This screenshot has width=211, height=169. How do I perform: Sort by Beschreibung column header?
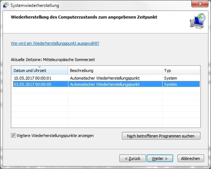pyautogui.click(x=115, y=71)
